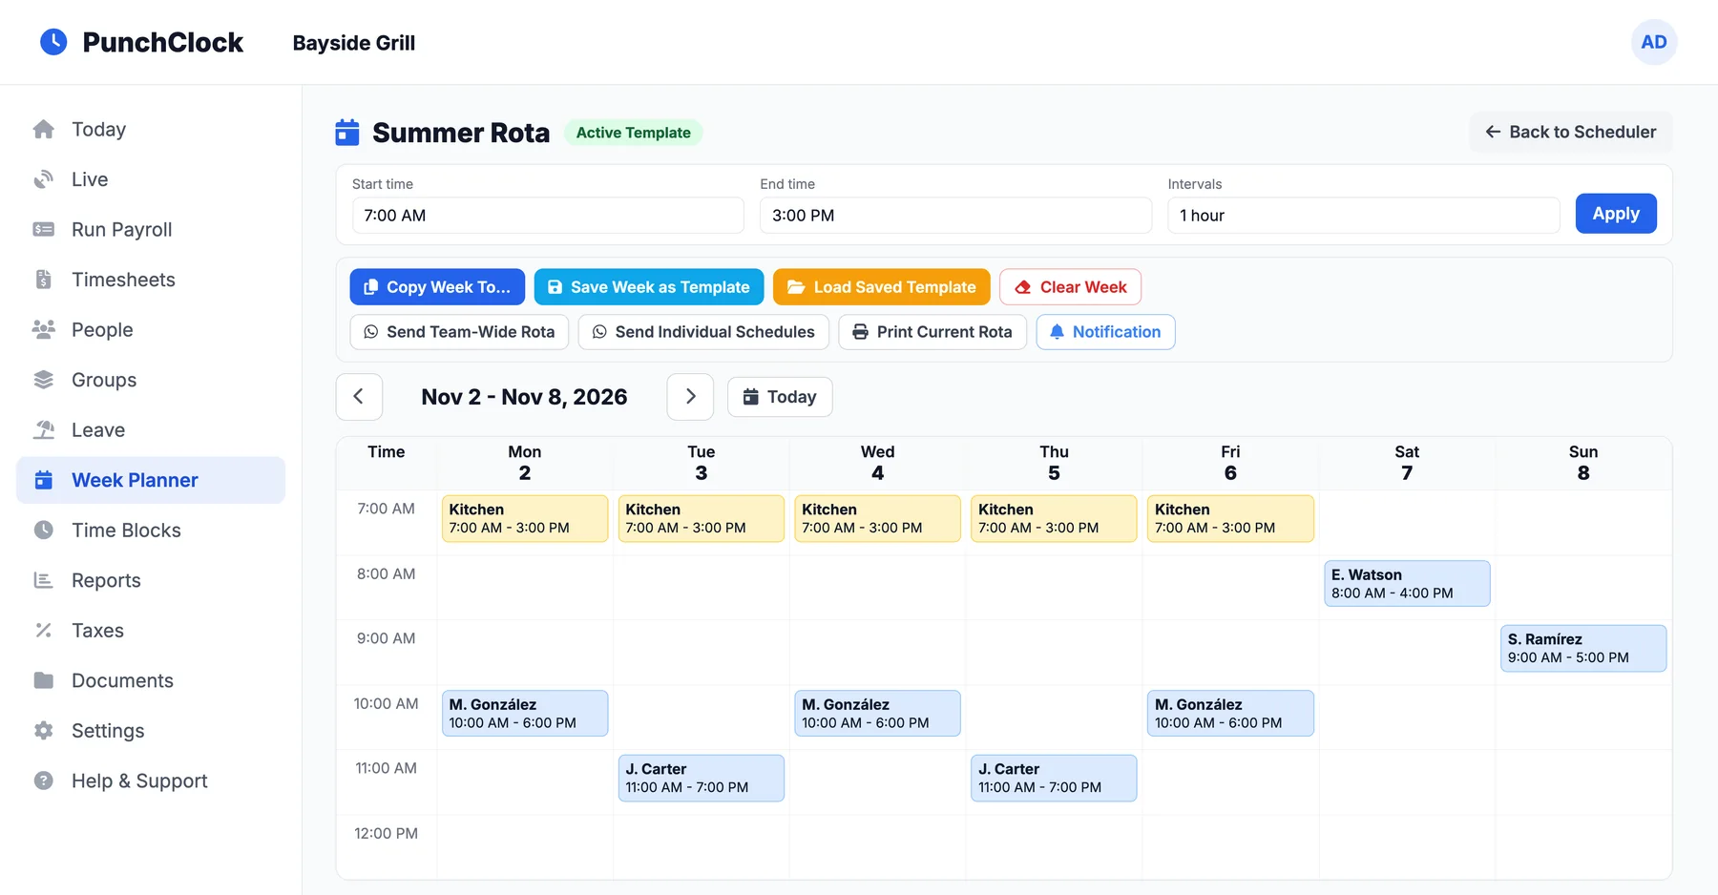This screenshot has height=895, width=1718.
Task: Print the current rota
Action: (932, 332)
